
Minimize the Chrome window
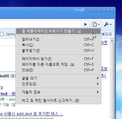(x=91, y=10)
